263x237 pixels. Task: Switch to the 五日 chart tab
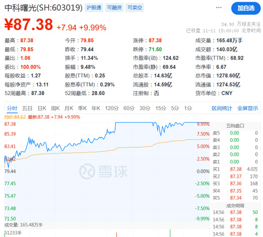click(x=27, y=108)
